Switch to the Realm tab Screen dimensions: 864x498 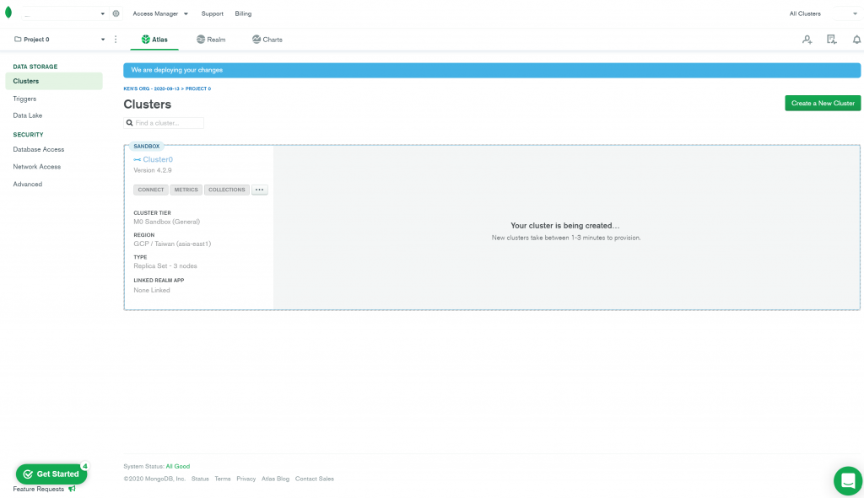[211, 40]
